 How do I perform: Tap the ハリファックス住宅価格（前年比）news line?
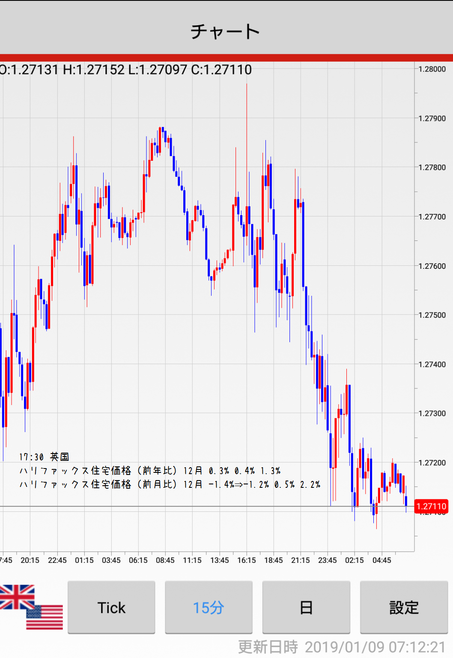[150, 471]
